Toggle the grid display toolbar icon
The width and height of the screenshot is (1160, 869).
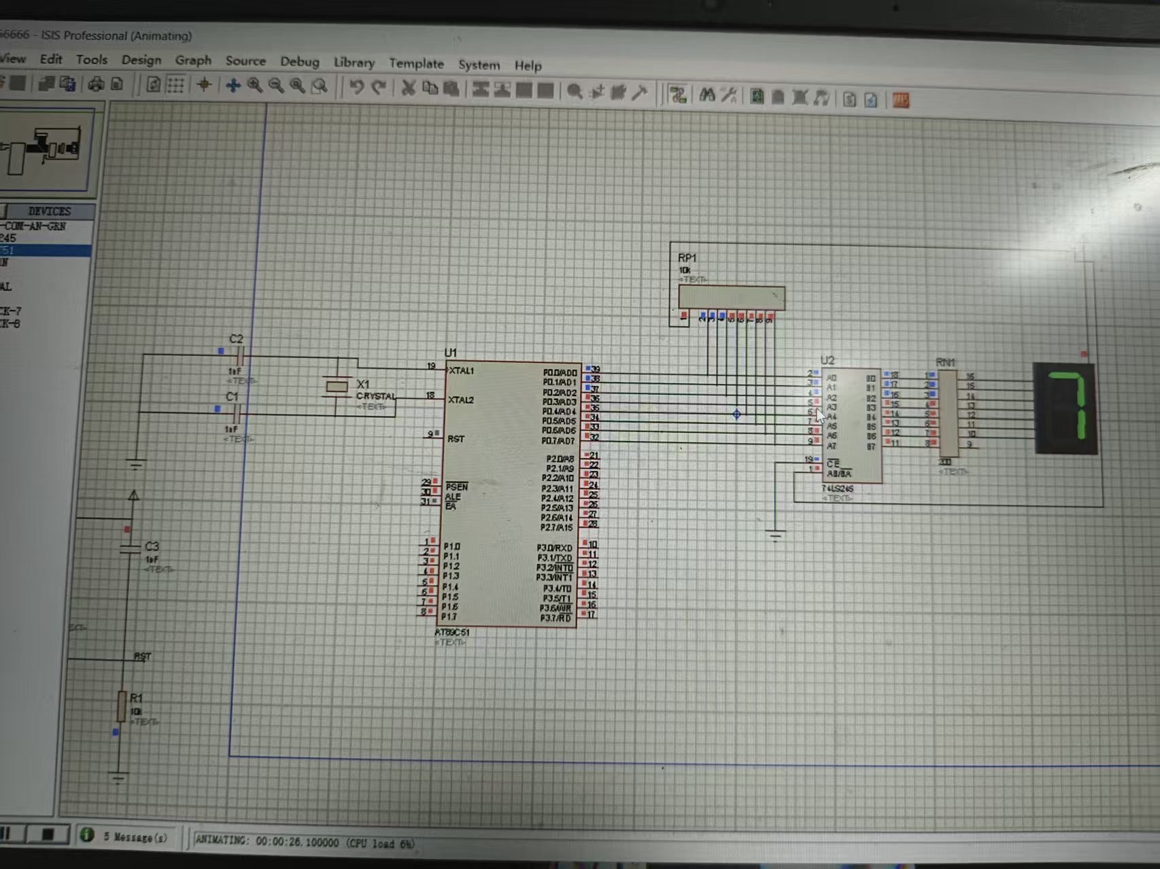[x=175, y=85]
